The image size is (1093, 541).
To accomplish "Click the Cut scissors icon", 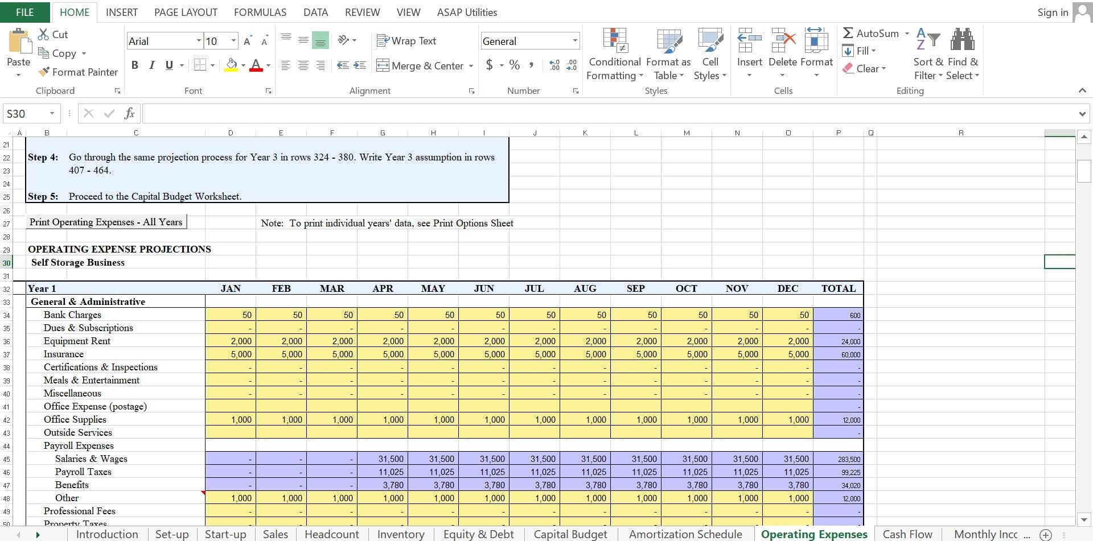I will (43, 35).
